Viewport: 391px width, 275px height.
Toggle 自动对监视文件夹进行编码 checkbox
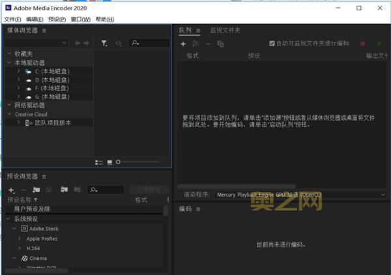pyautogui.click(x=272, y=44)
